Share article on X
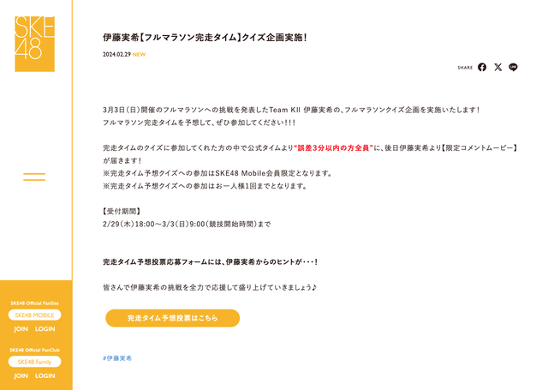Screen dimensions: 548x390 (x=498, y=67)
